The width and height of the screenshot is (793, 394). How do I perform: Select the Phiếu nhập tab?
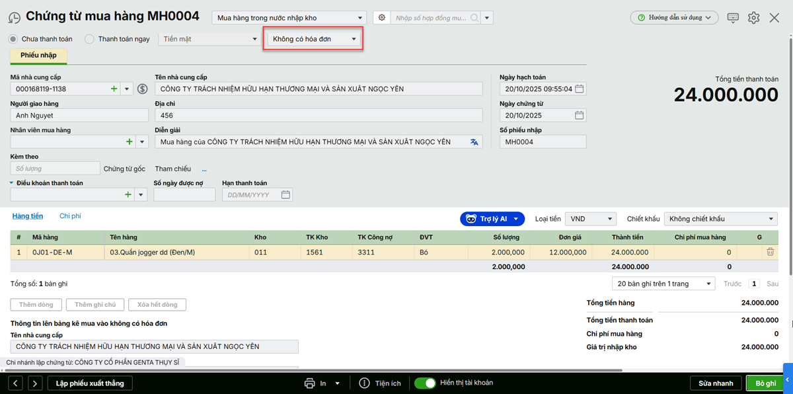click(x=38, y=56)
